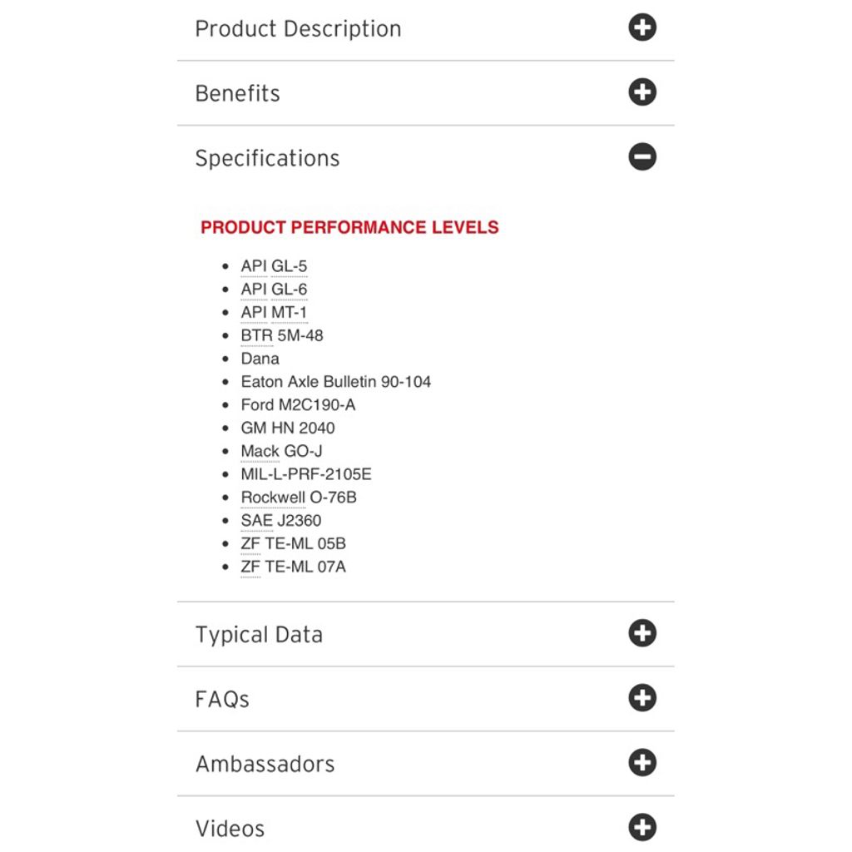Open the API MT-1 glossary link
The height and width of the screenshot is (852, 852).
click(274, 313)
